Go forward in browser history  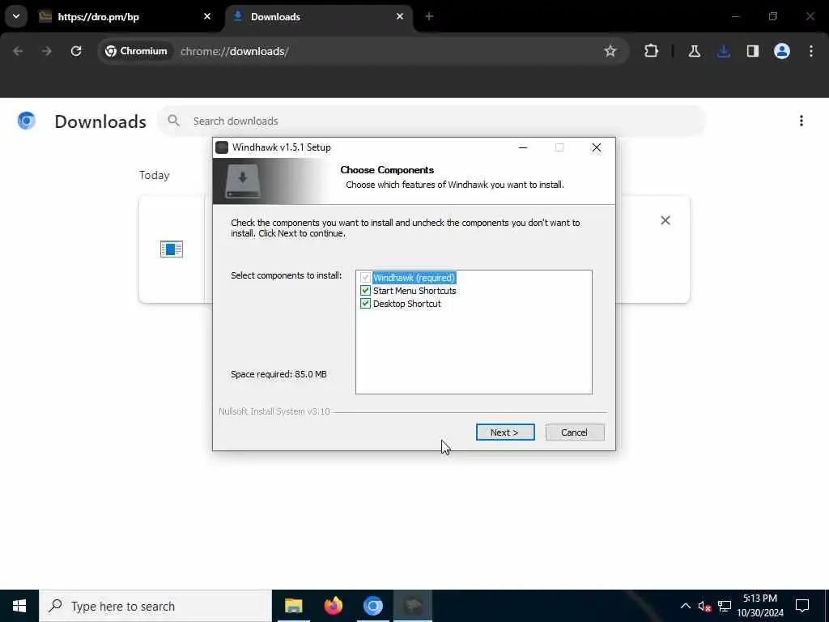point(47,51)
